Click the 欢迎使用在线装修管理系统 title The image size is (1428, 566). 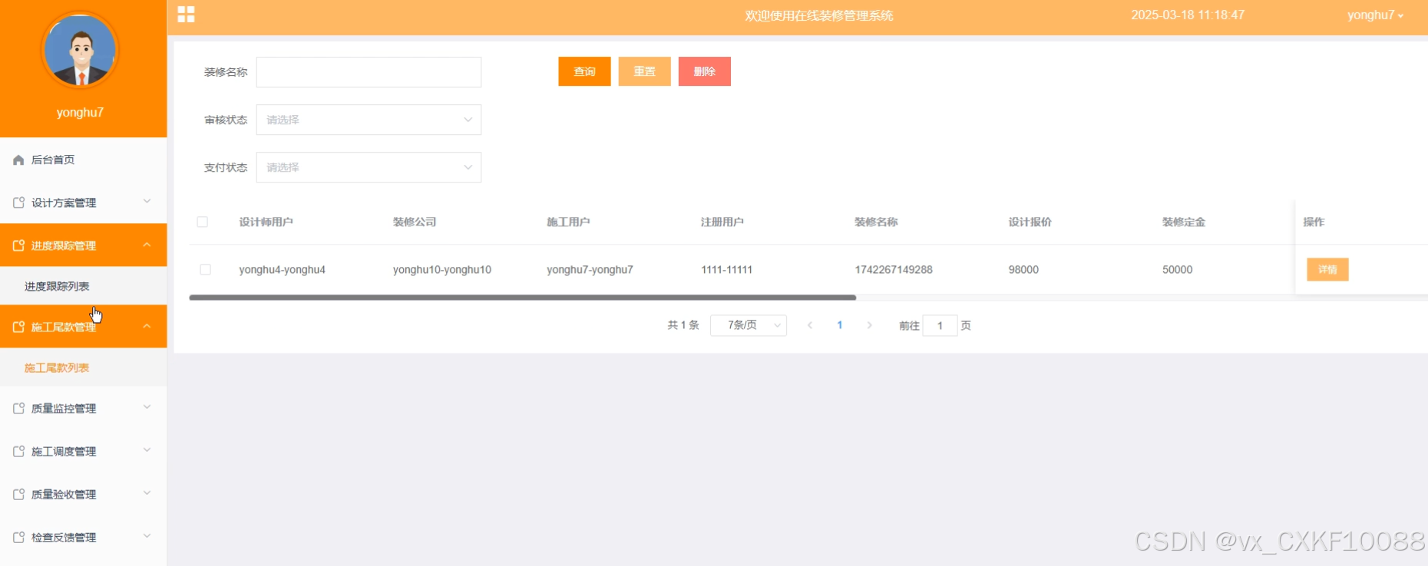coord(819,15)
